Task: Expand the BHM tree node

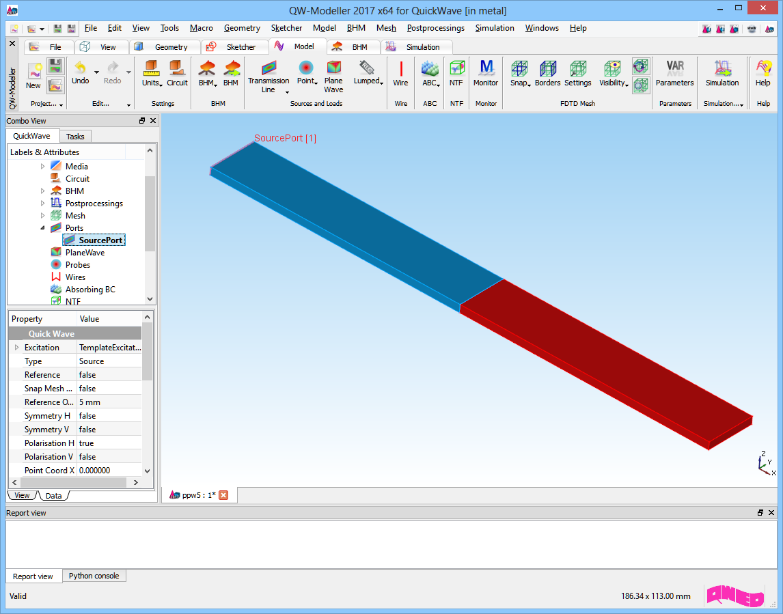Action: point(42,191)
